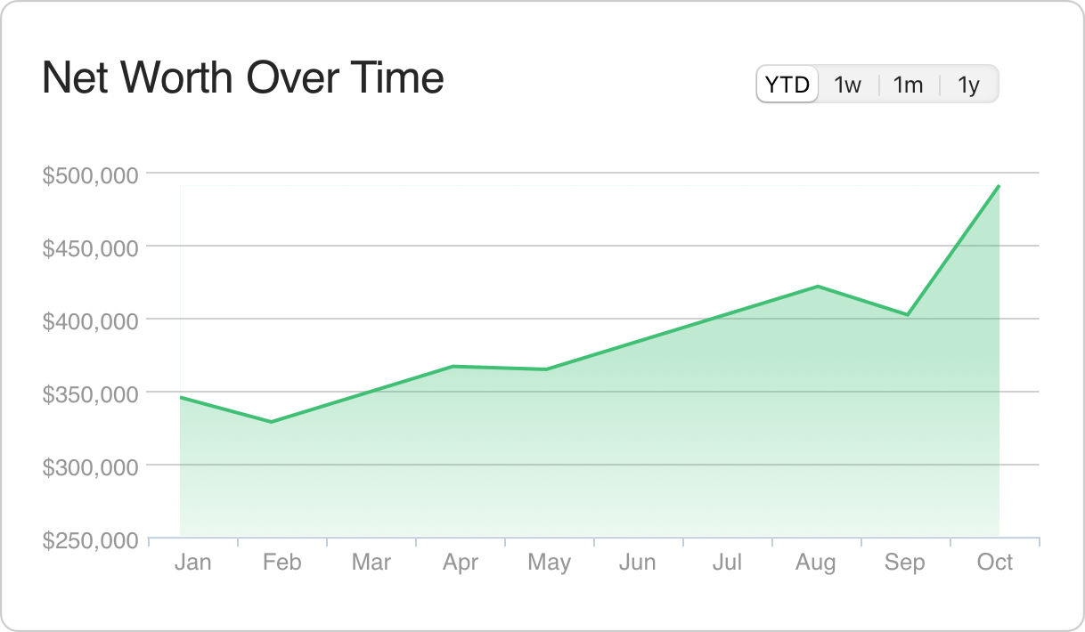Select the Jul month axis label
Image resolution: width=1085 pixels, height=632 pixels.
coord(727,563)
